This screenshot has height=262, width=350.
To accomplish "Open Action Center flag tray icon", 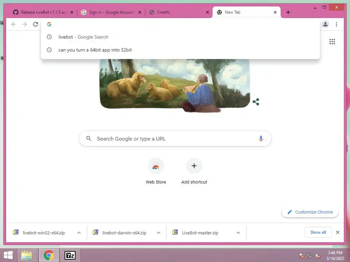I will (301, 256).
